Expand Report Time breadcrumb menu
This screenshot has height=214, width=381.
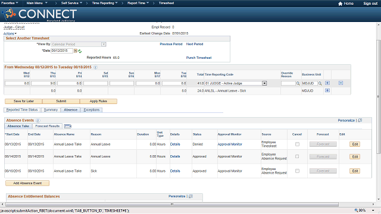click(x=138, y=3)
